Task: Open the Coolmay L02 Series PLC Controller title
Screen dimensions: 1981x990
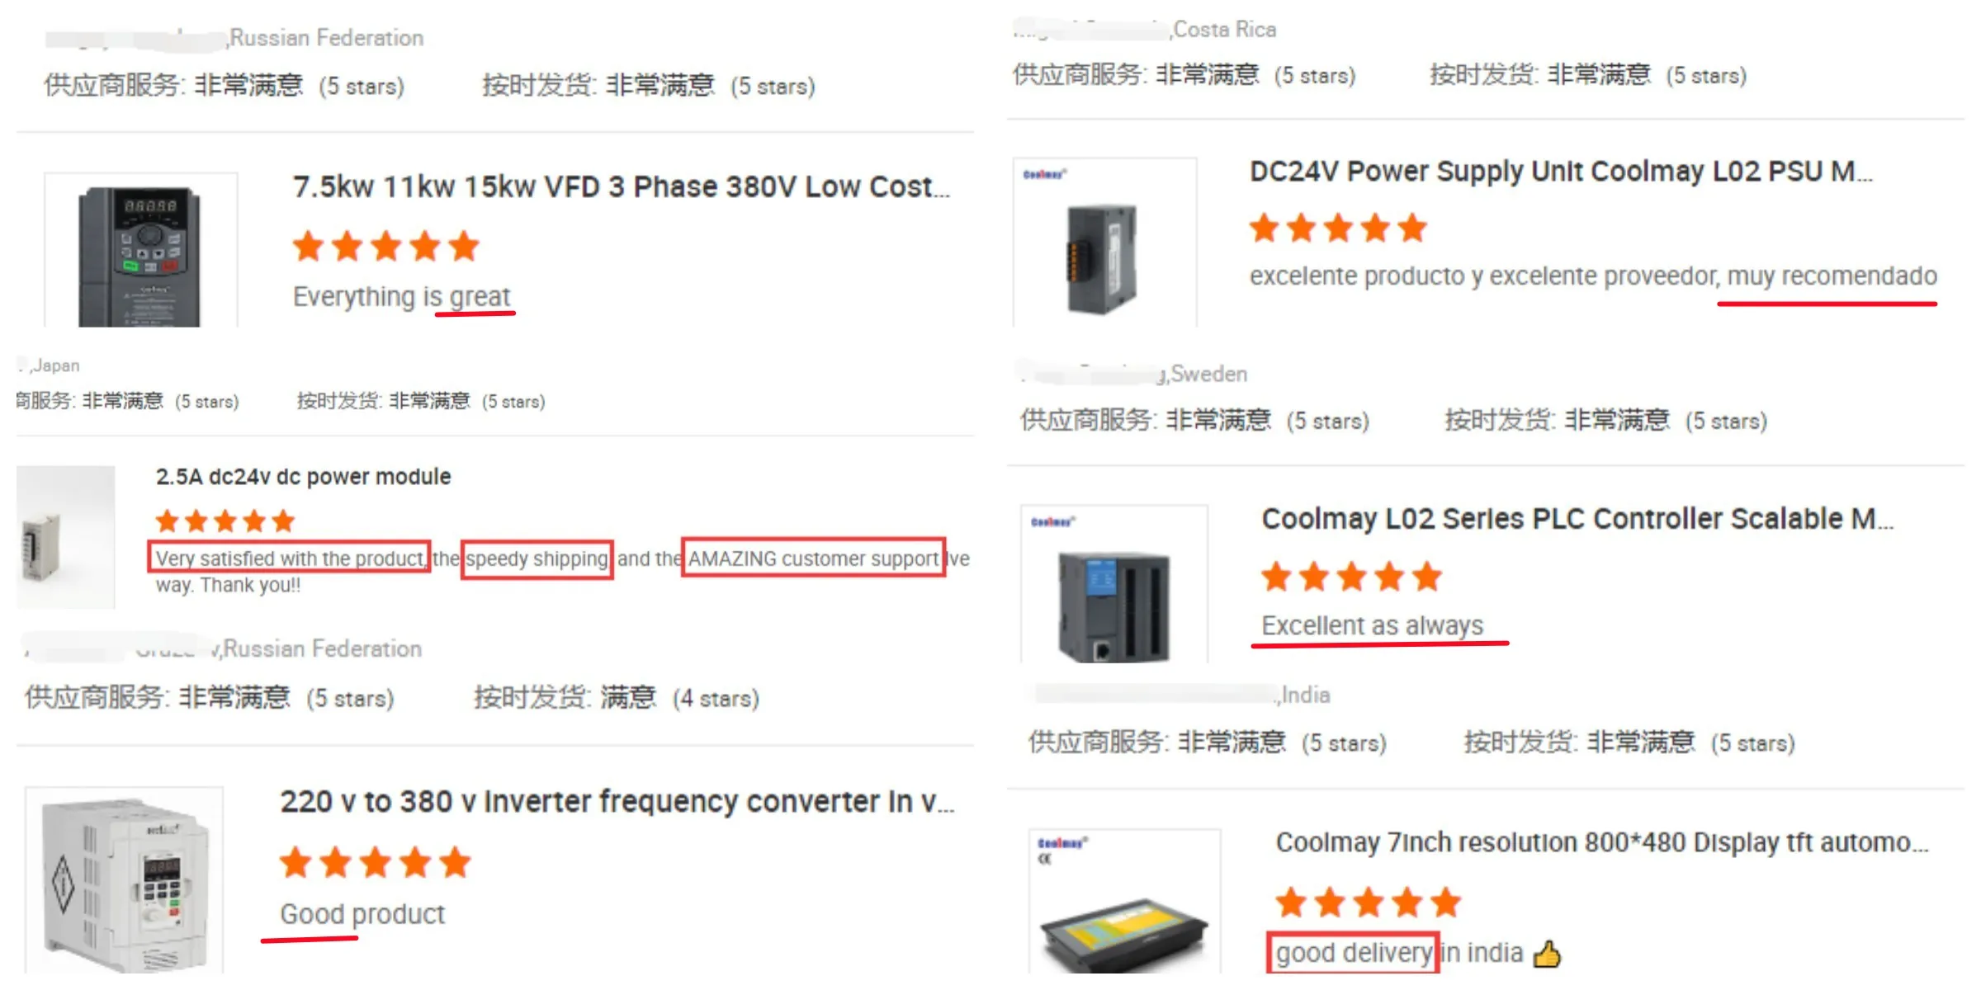Action: click(1577, 519)
